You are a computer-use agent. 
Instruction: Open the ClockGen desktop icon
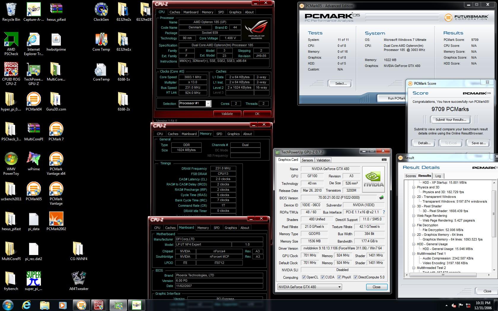(x=101, y=12)
